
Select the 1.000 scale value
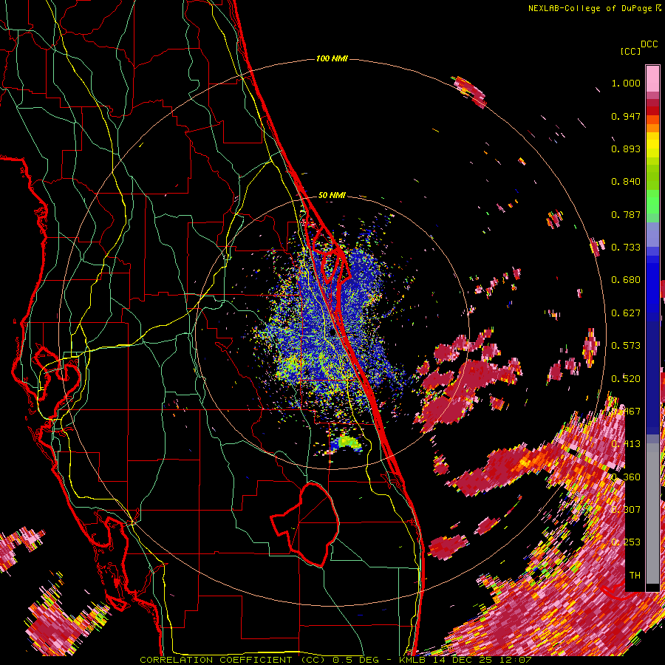point(626,83)
